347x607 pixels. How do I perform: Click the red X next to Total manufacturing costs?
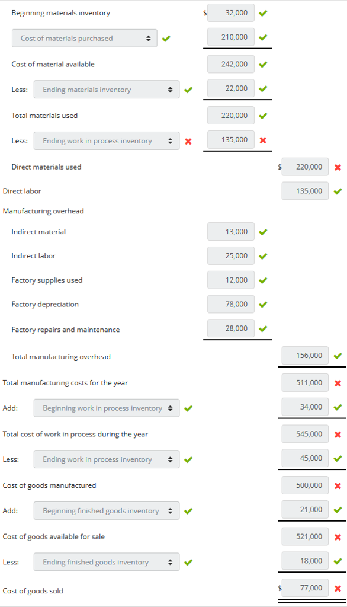coord(337,382)
